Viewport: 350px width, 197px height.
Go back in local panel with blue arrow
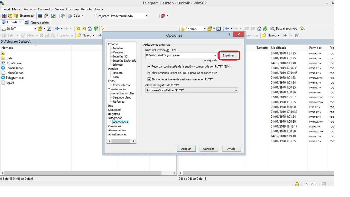coord(57,28)
